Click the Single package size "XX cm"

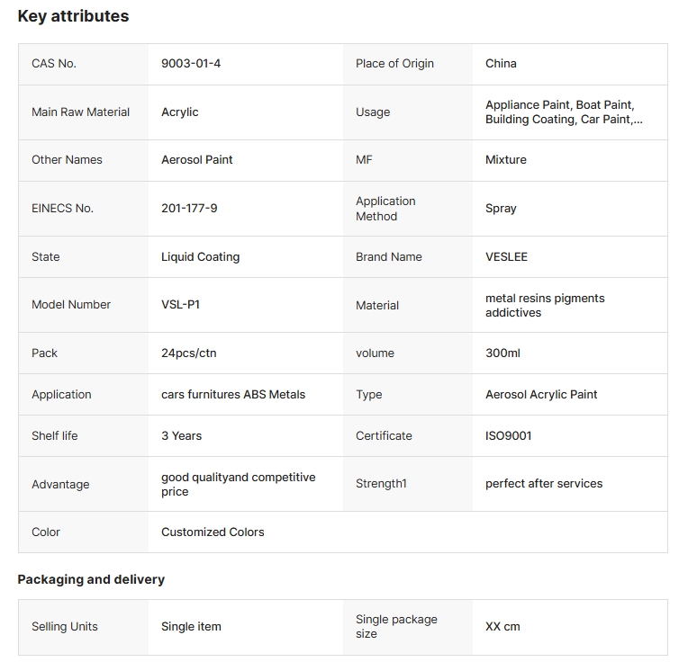coord(502,627)
